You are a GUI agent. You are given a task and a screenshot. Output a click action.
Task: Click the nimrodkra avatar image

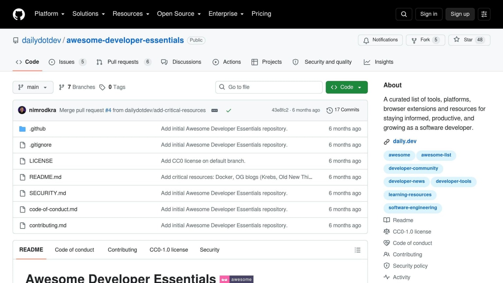point(22,110)
